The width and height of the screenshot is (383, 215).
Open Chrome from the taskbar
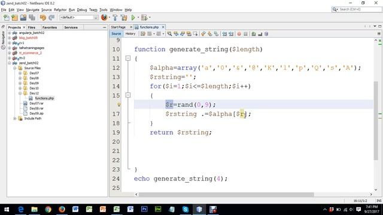click(x=48, y=209)
